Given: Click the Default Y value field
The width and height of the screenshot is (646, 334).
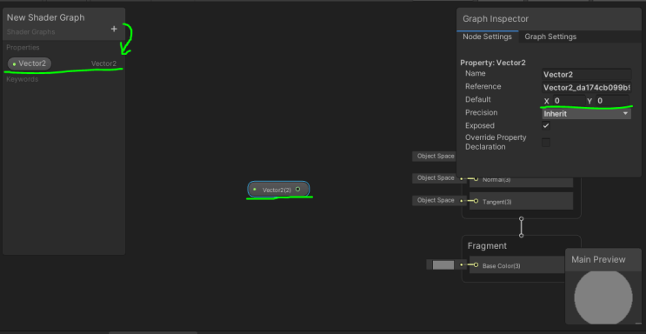Looking at the screenshot, I should pos(612,101).
